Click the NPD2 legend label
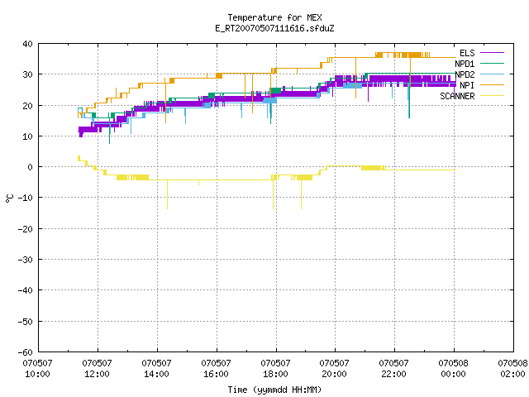Image resolution: width=529 pixels, height=397 pixels. (x=465, y=74)
